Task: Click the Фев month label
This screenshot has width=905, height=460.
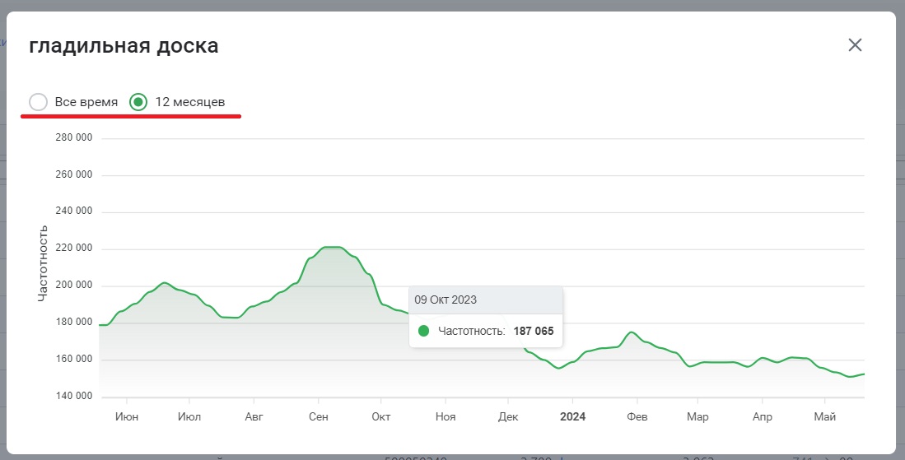Action: [x=637, y=417]
